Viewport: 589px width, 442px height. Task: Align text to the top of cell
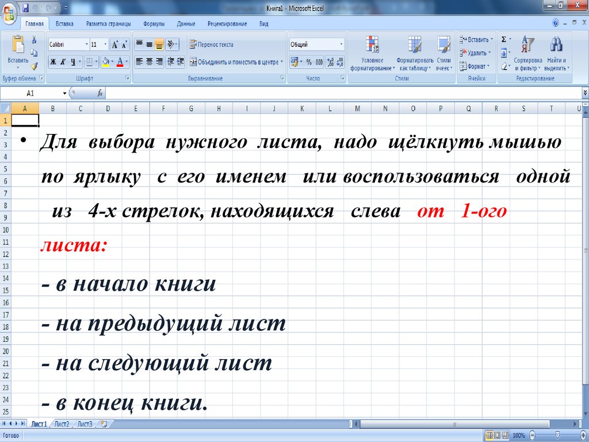click(x=139, y=44)
